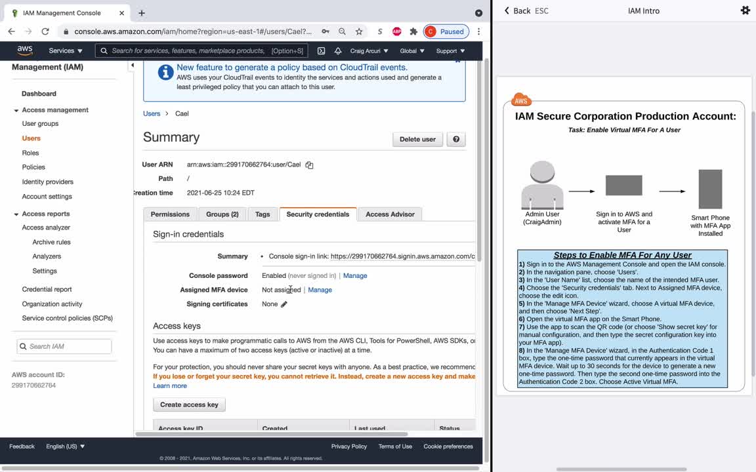Click the Paused profile button

pyautogui.click(x=446, y=31)
